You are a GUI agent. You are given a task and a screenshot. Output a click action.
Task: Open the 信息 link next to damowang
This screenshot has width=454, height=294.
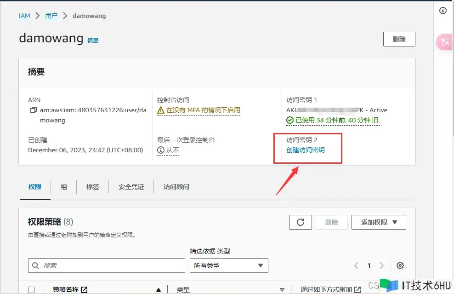[x=93, y=40]
